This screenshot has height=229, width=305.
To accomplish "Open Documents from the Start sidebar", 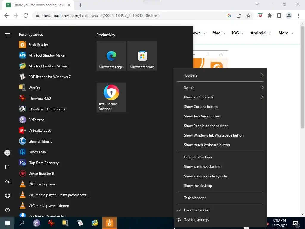I will [7, 167].
